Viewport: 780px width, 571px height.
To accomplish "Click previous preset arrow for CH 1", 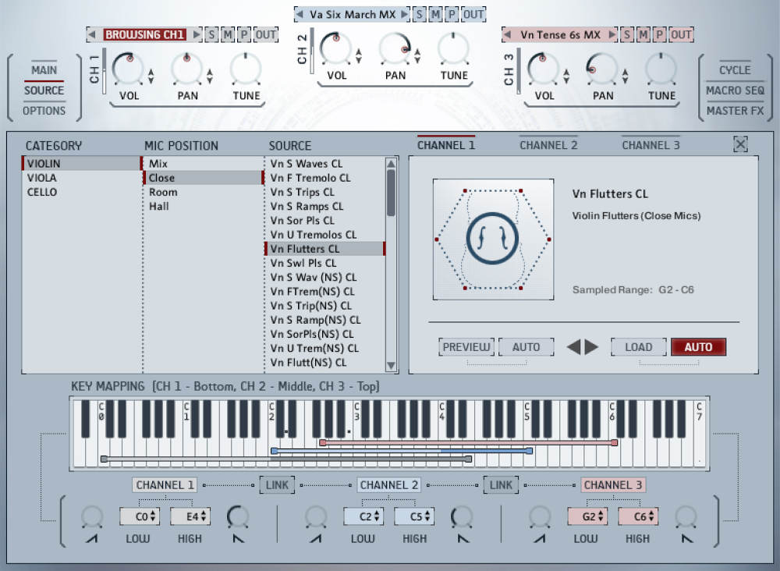I will point(92,34).
